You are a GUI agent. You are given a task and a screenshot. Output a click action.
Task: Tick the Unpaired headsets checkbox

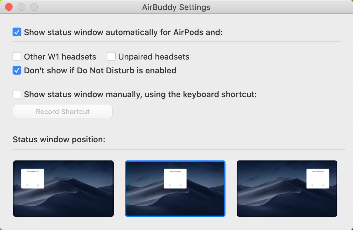111,57
